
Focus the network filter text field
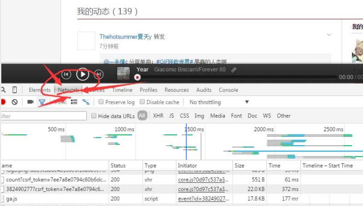(44, 116)
